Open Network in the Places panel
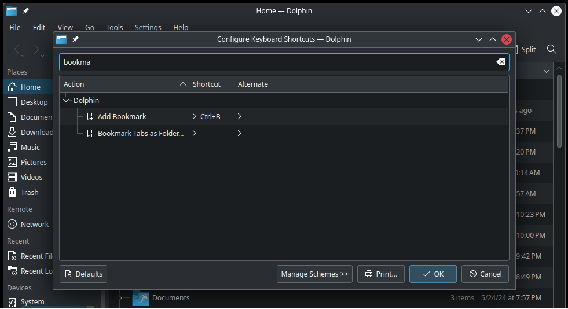 pos(28,224)
